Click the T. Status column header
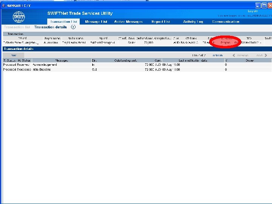The width and height of the screenshot is (272, 204). (10, 60)
